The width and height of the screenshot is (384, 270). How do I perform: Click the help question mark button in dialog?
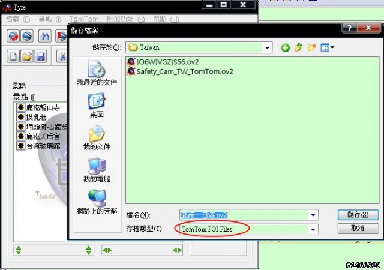click(x=349, y=28)
